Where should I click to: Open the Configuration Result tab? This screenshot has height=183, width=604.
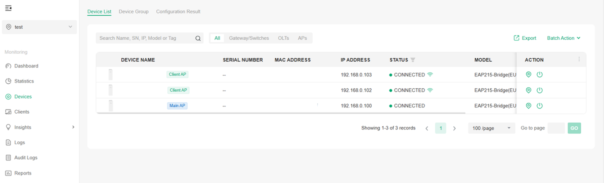click(178, 12)
